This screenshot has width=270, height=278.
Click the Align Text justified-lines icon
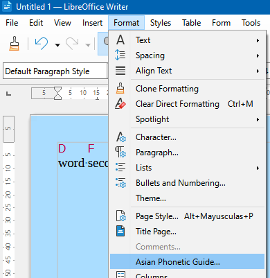120,71
